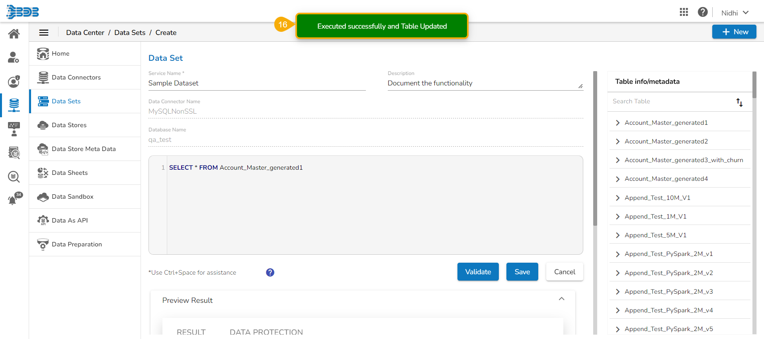The width and height of the screenshot is (764, 339).
Task: Open Data Sandbox menu item
Action: coord(85,197)
